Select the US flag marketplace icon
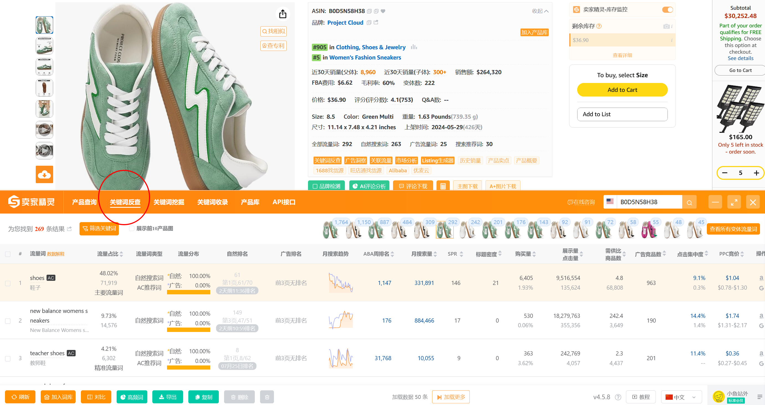This screenshot has width=765, height=405. coord(610,201)
